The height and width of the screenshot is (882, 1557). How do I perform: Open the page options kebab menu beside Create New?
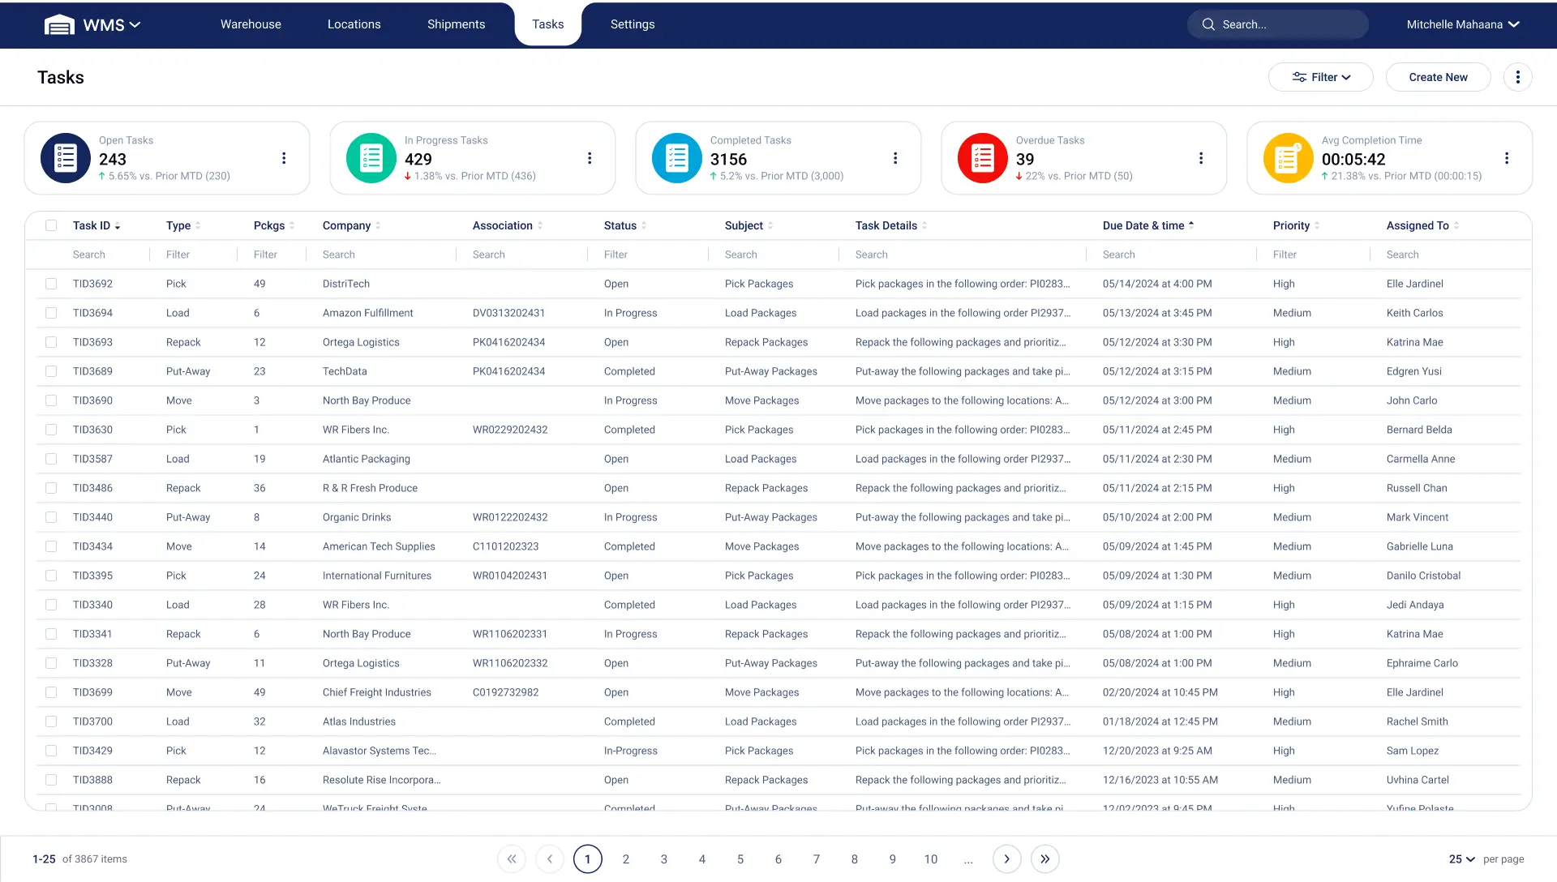[1517, 77]
